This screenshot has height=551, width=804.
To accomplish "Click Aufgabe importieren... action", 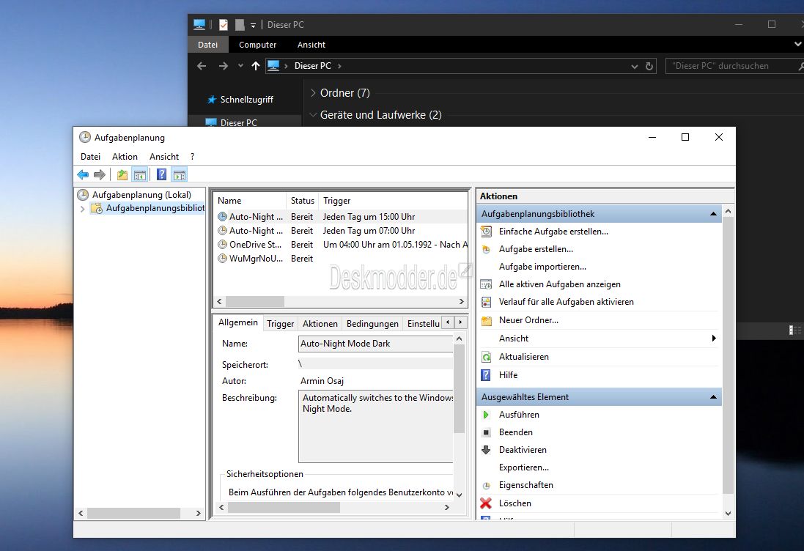I will coord(542,267).
